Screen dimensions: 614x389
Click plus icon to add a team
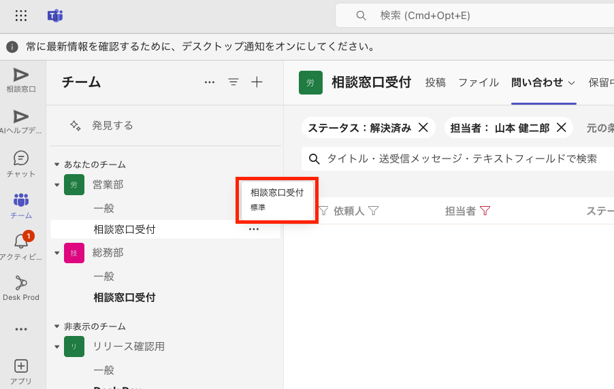click(257, 82)
